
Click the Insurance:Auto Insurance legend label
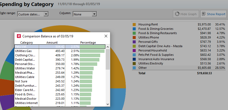point(156,59)
